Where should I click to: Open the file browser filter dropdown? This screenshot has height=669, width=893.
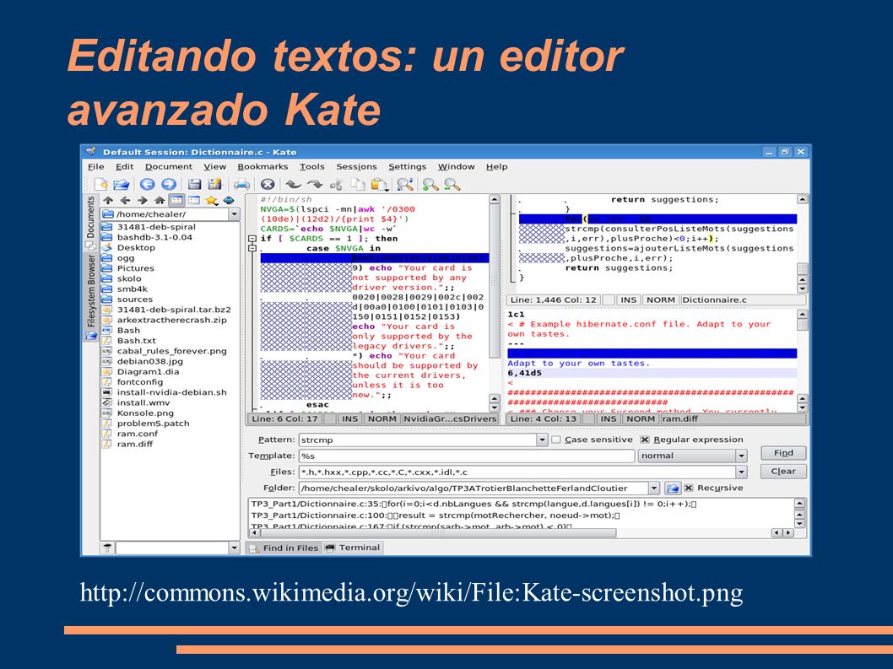(x=234, y=548)
